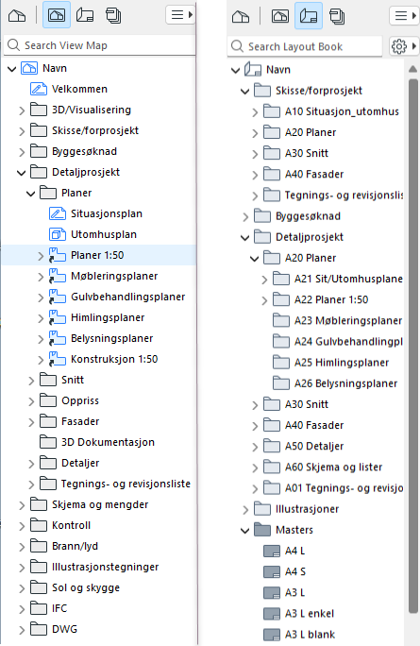Click the Search View Map field
The width and height of the screenshot is (420, 646).
coord(99,45)
